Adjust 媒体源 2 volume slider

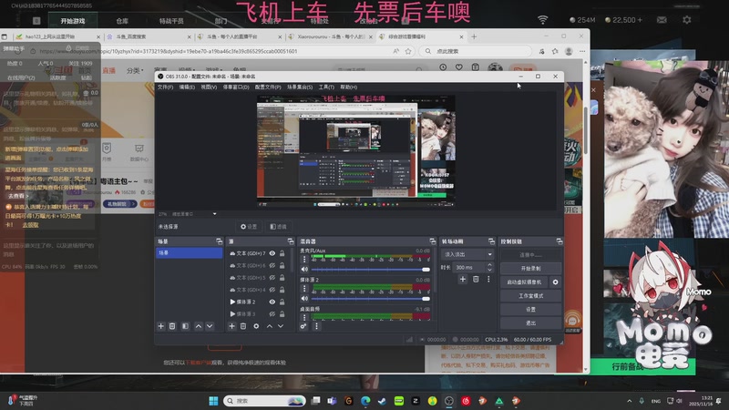pos(371,299)
